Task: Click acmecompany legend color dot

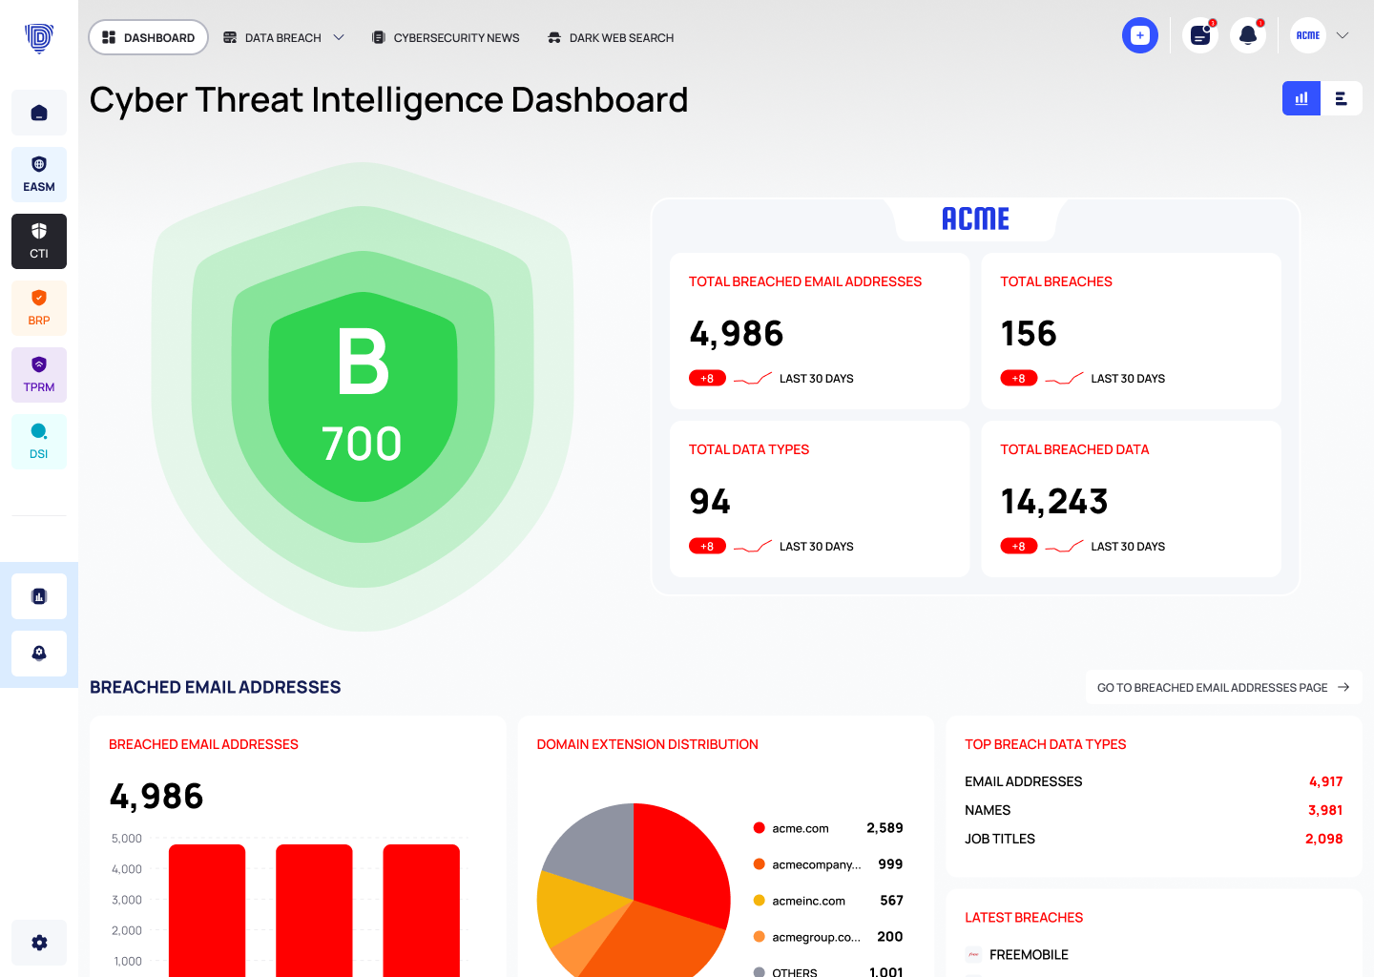Action: [x=760, y=864]
